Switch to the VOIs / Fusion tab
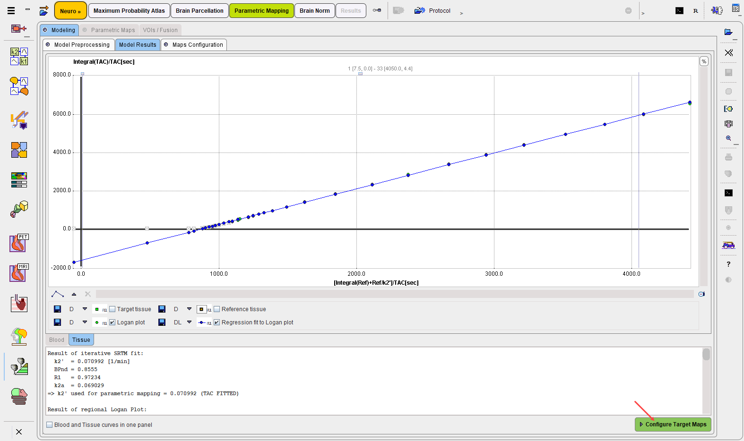744x441 pixels. pos(160,30)
